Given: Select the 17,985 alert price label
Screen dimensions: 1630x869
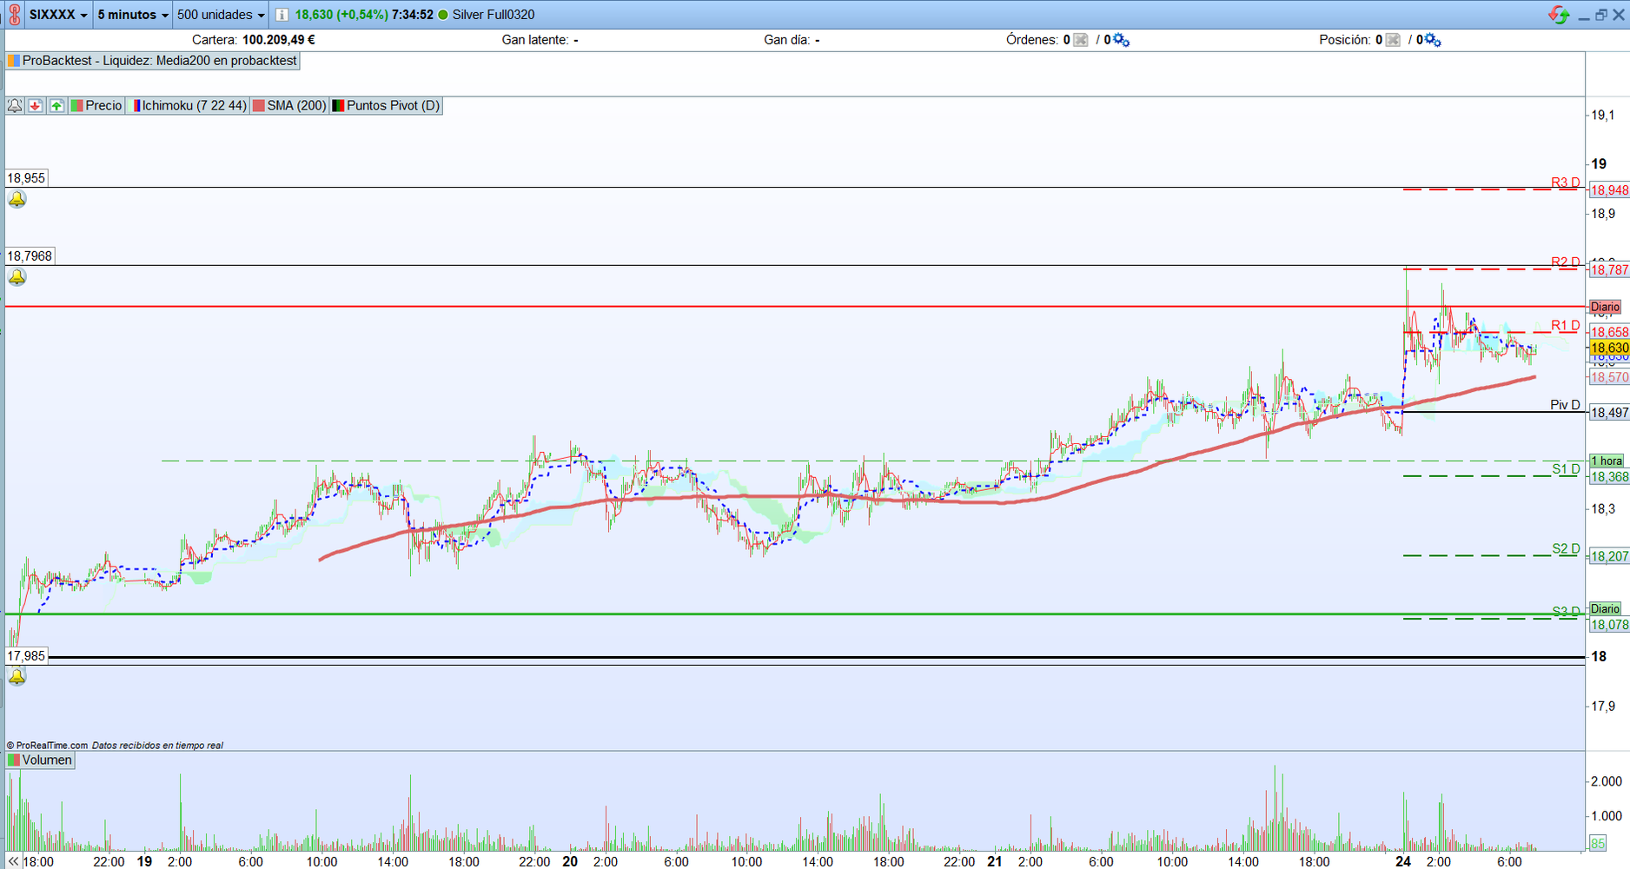Looking at the screenshot, I should click(26, 656).
